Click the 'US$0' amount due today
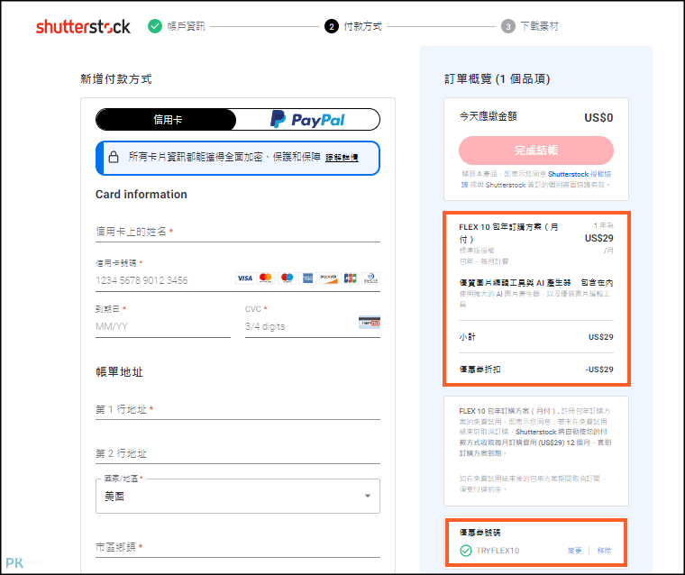Image resolution: width=685 pixels, height=575 pixels. (x=598, y=117)
